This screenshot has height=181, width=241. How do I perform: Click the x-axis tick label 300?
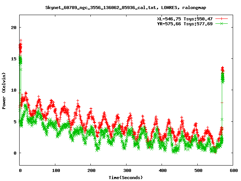click(x=127, y=170)
